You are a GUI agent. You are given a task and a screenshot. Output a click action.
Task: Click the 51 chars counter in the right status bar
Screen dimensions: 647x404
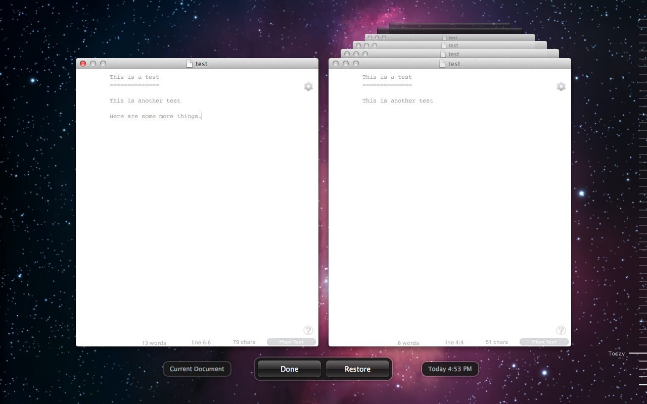coord(496,342)
